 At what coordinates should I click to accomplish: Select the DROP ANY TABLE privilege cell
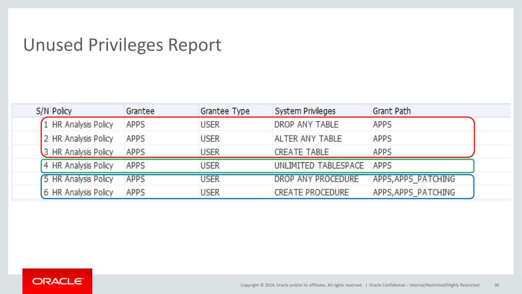click(x=306, y=125)
